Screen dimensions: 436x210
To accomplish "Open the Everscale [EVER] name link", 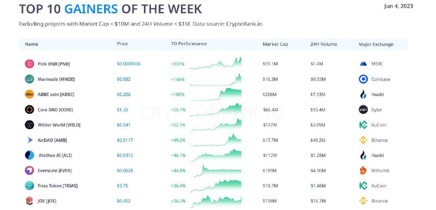I will pos(55,171).
